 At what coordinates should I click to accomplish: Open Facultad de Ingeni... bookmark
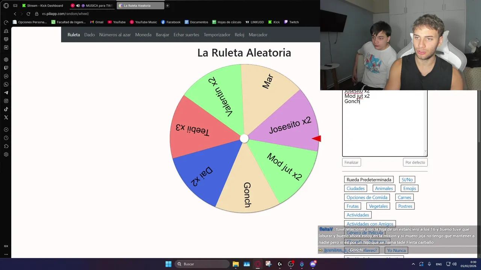[68, 22]
